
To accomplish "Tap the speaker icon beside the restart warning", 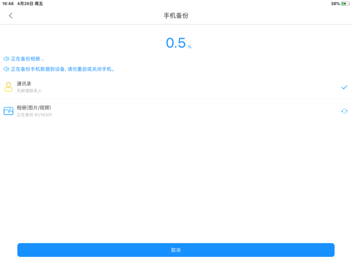I will click(x=6, y=69).
